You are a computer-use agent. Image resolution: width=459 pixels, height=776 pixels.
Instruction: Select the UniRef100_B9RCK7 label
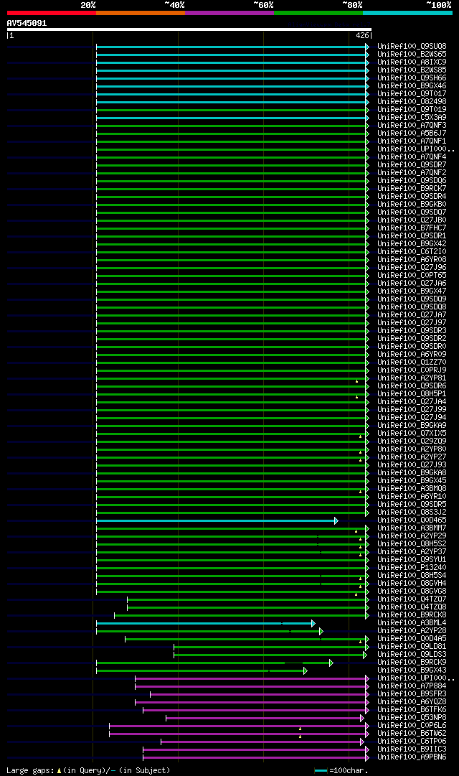(x=412, y=189)
